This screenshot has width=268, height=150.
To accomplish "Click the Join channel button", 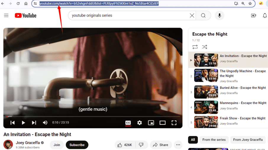I will click(57, 145).
